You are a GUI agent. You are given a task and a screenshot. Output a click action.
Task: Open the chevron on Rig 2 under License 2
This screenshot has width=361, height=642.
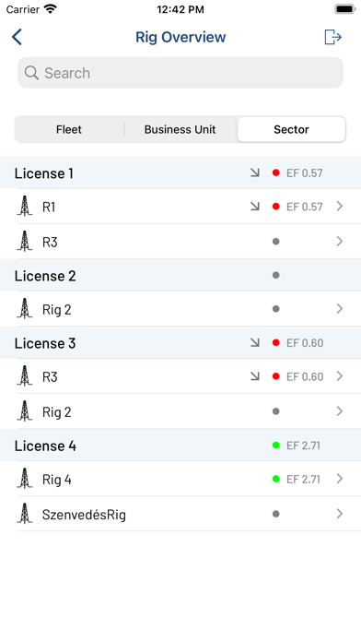(x=340, y=309)
